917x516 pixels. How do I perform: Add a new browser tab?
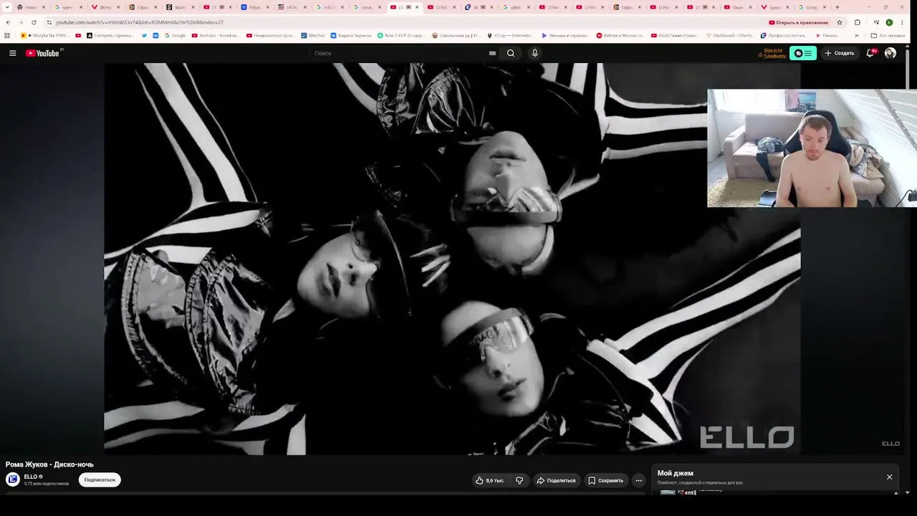pos(837,7)
